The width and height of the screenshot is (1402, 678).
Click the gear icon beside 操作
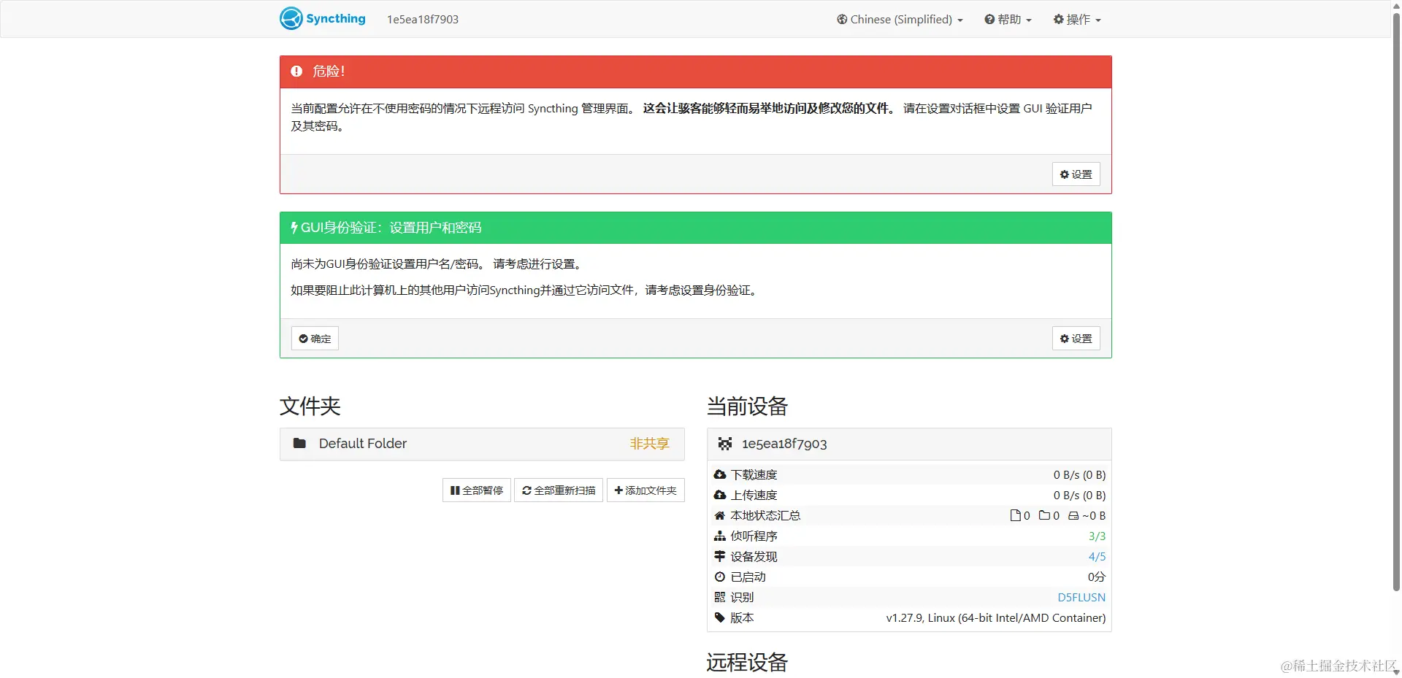tap(1058, 20)
